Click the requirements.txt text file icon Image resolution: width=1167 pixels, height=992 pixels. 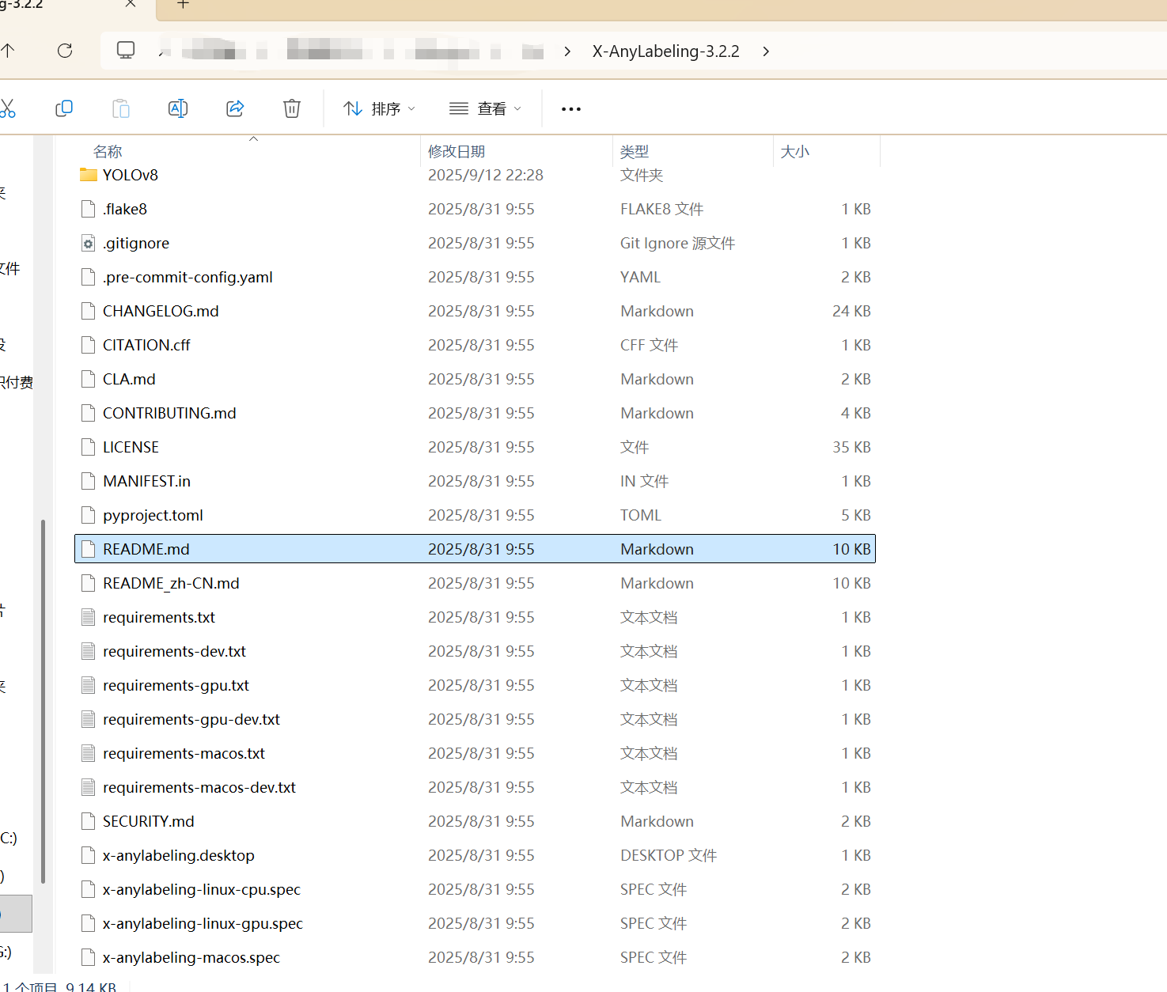coord(89,617)
